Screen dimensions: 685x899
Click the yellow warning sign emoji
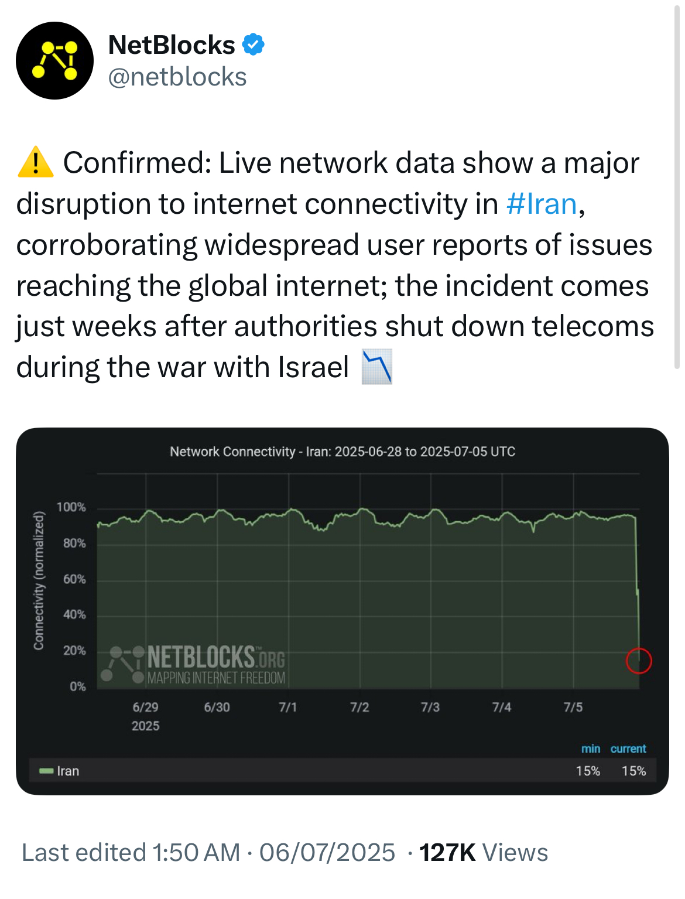(x=36, y=162)
